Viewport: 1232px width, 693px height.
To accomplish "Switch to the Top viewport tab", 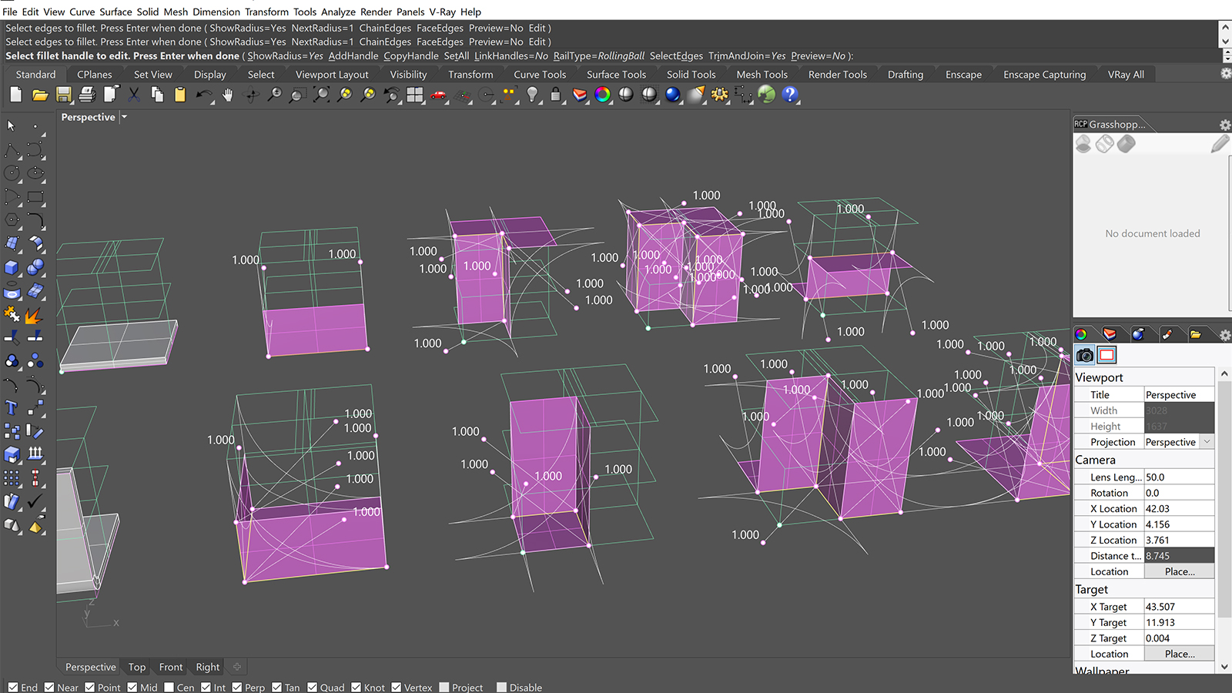I will [x=137, y=667].
